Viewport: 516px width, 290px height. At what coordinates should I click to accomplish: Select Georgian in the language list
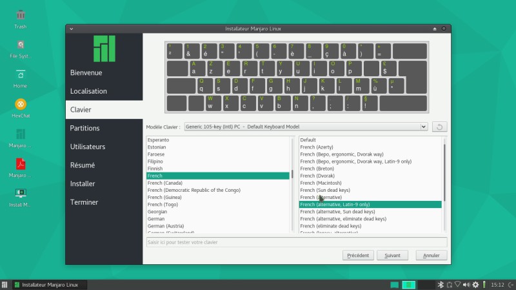[218, 212]
